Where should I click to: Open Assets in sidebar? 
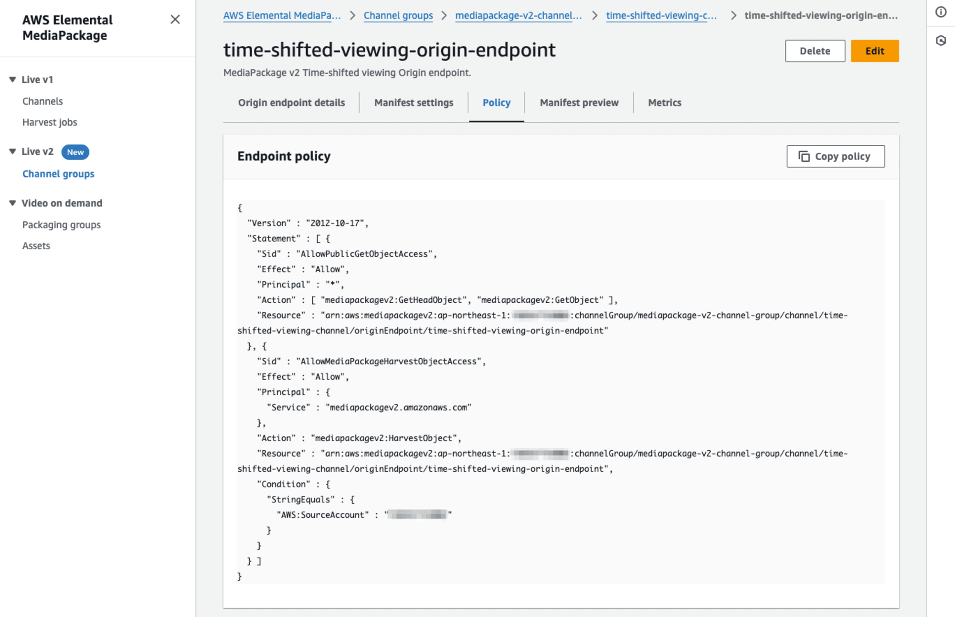point(36,246)
